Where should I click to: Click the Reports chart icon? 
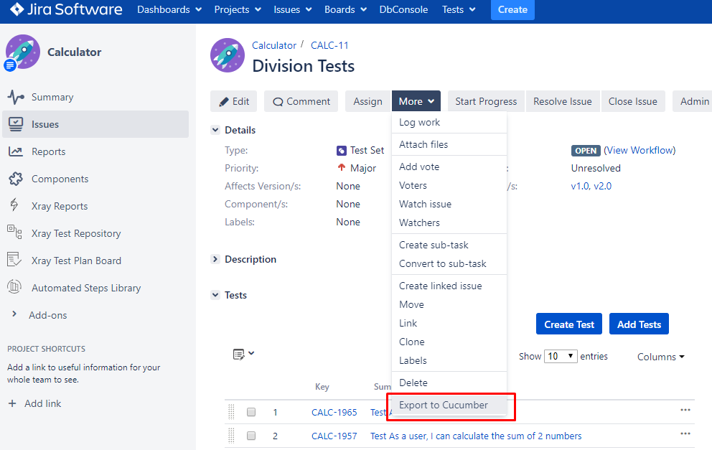click(x=16, y=151)
